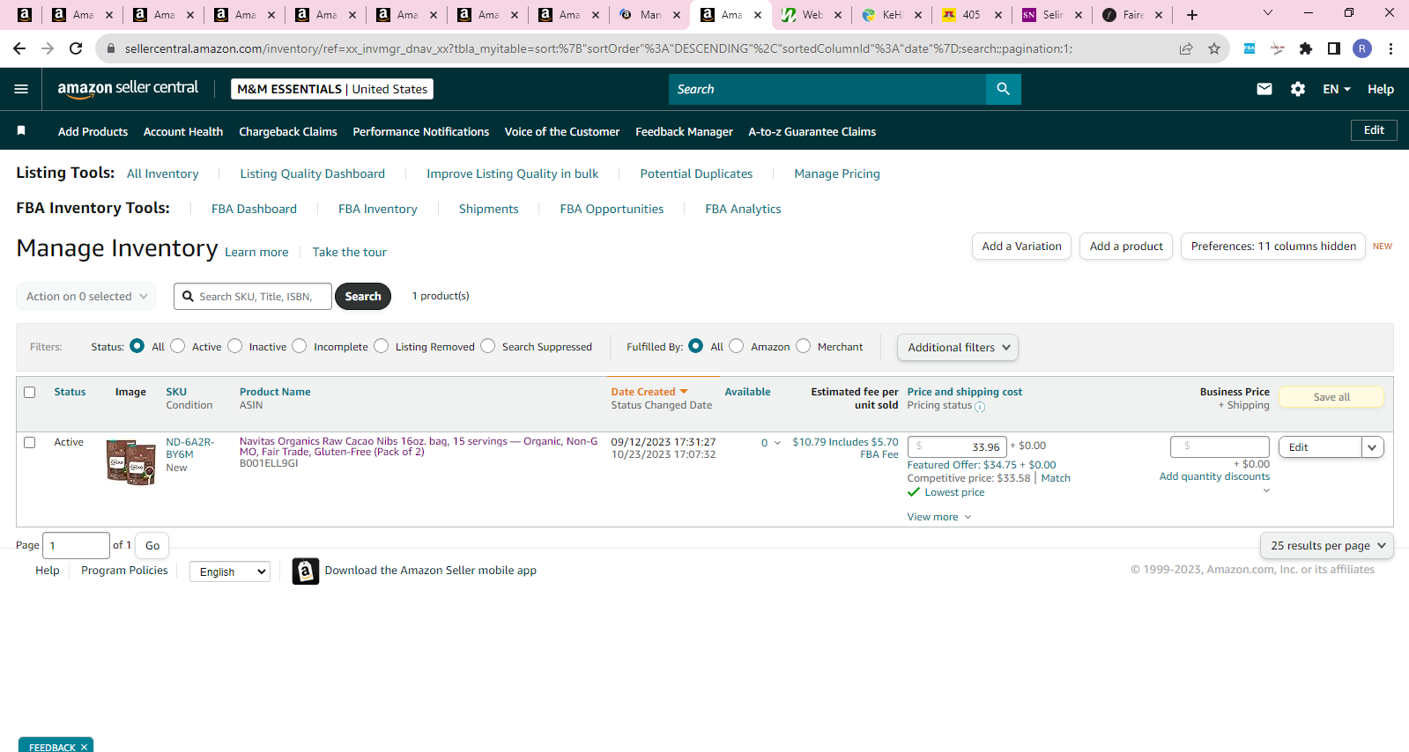Open Account Health menu item
The width and height of the screenshot is (1409, 752).
pos(183,131)
